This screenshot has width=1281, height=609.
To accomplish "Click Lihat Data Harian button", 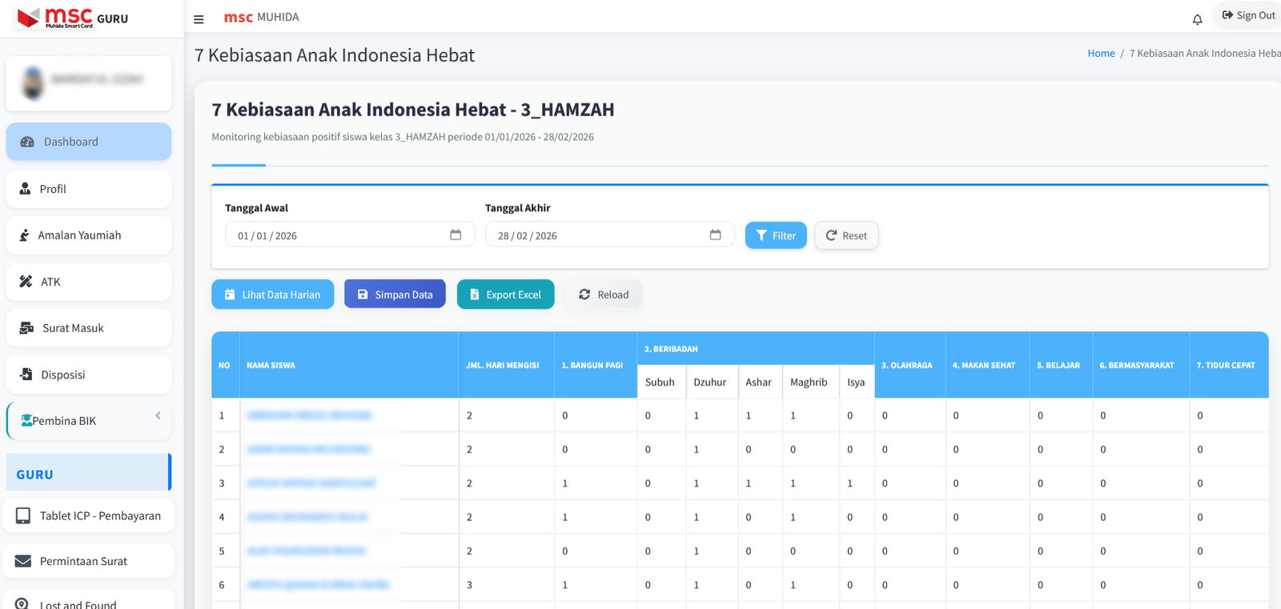I will pos(273,294).
